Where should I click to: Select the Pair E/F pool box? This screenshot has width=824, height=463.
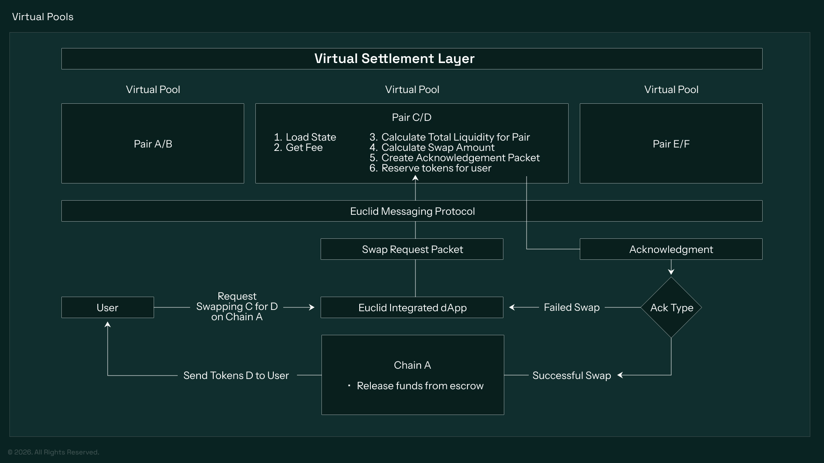click(671, 144)
